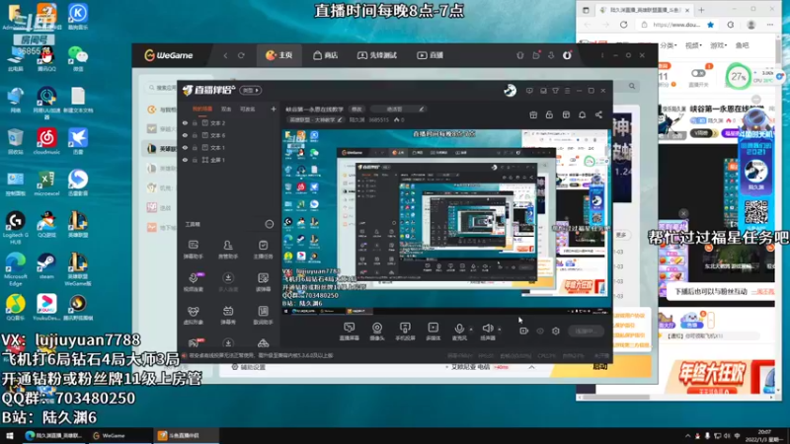Image resolution: width=790 pixels, height=444 pixels.
Task: Open the 主播任务 tool in 直播伴侣
Action: click(x=263, y=250)
